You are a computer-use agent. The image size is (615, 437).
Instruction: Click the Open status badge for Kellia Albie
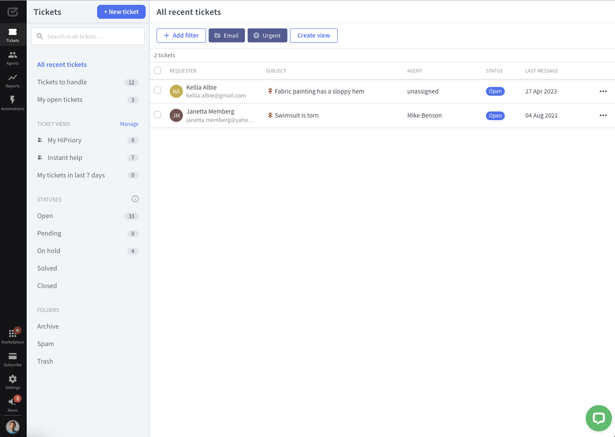tap(495, 91)
